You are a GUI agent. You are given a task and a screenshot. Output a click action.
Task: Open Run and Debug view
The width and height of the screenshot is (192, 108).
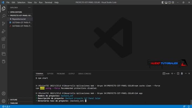(4, 31)
